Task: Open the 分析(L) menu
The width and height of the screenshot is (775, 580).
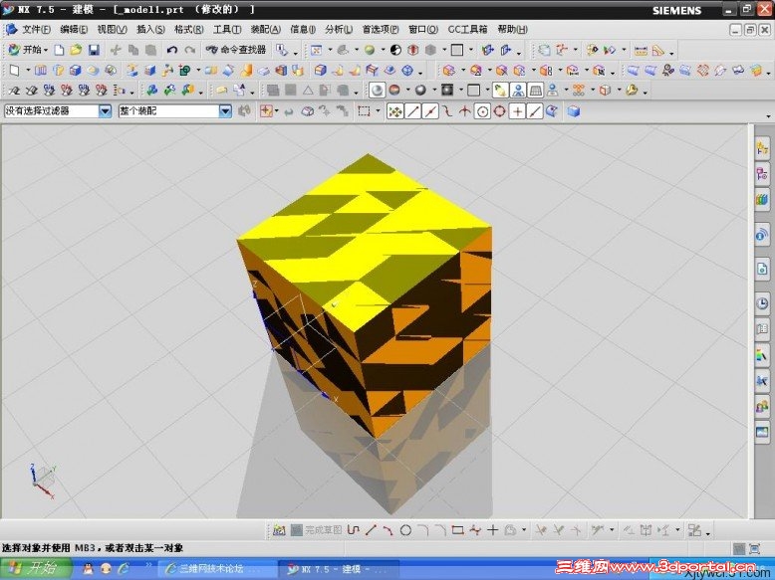Action: pos(339,30)
